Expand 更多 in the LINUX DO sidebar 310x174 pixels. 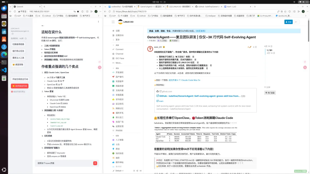[x=118, y=39]
